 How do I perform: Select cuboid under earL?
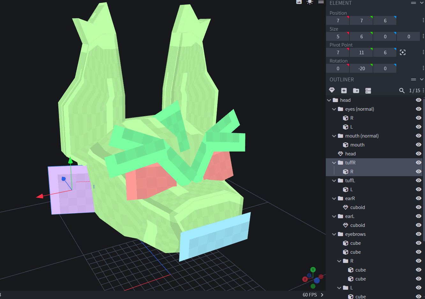coord(374,225)
